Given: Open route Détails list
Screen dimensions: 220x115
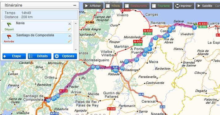Looking at the screenshot, I should click(39, 56).
